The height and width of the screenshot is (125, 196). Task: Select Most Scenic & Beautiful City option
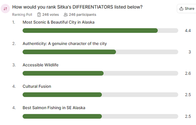click(59, 22)
